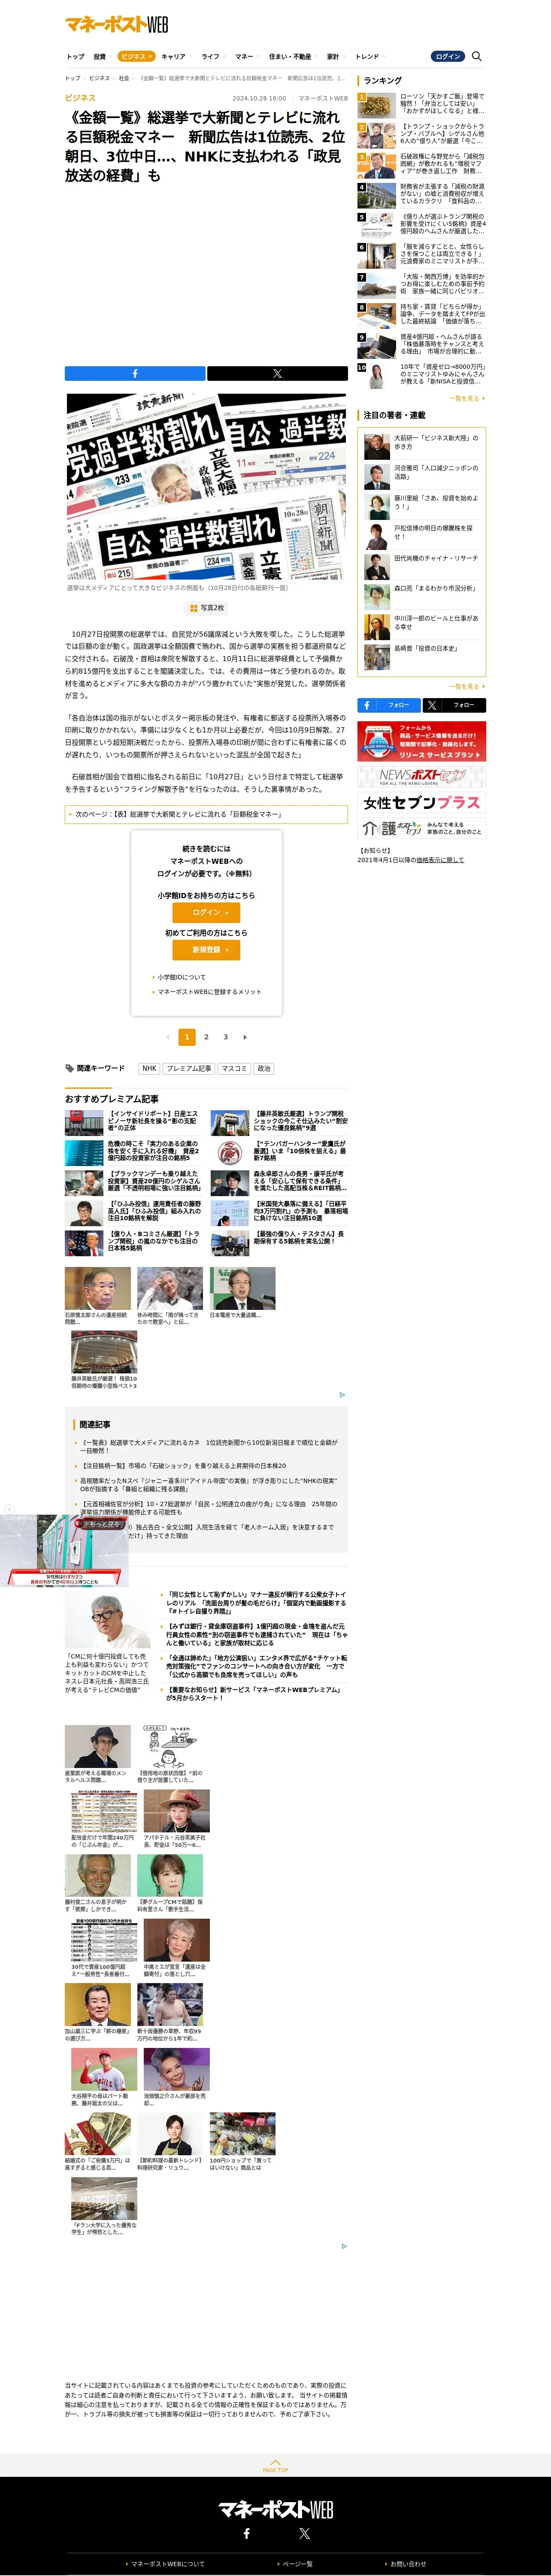Open the footer X icon
This screenshot has width=551, height=2576.
click(x=304, y=2533)
